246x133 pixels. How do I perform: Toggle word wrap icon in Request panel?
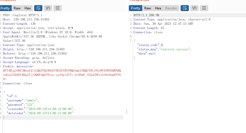click(38, 8)
